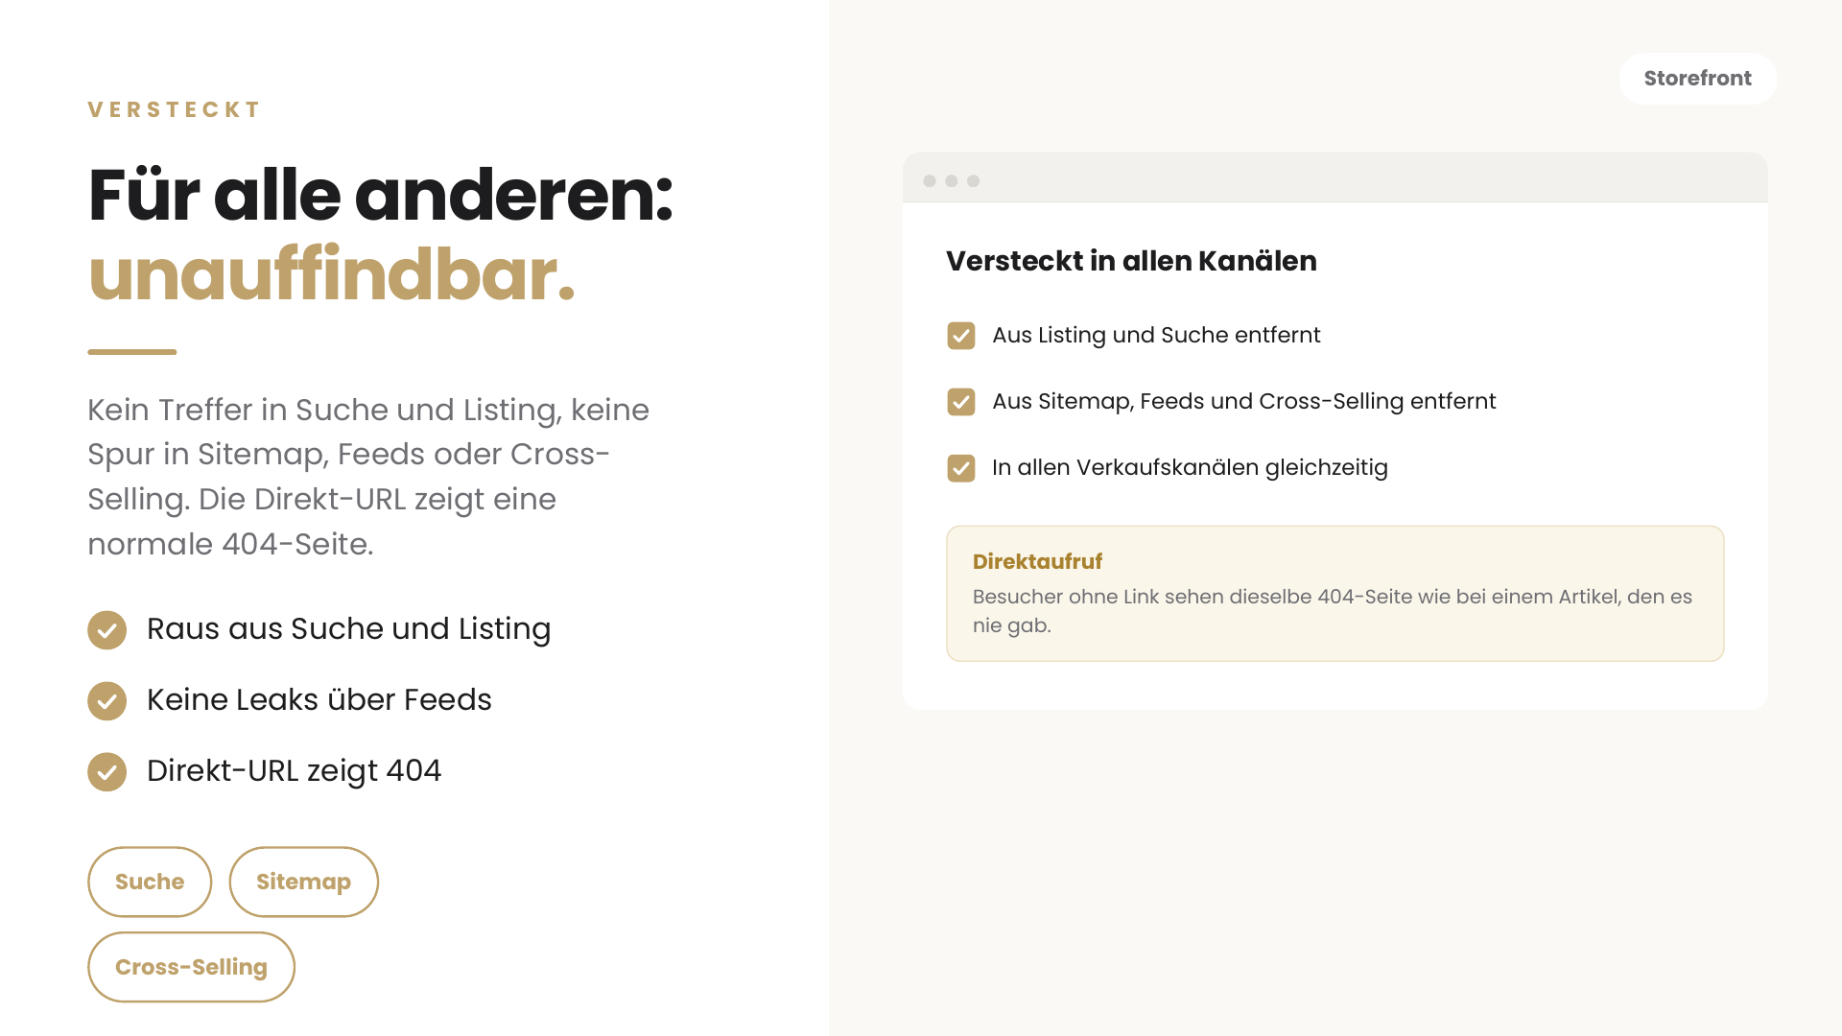Click the Suche tag button

[x=150, y=882]
